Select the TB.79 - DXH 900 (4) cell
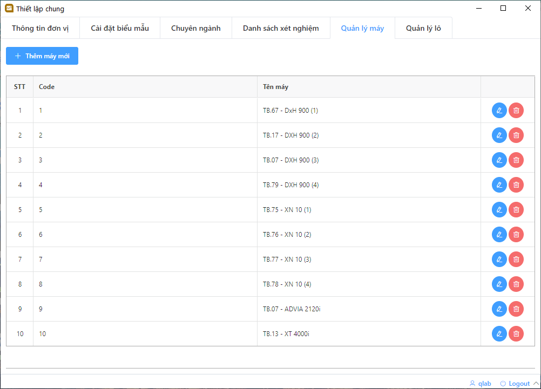Image resolution: width=541 pixels, height=389 pixels. point(369,185)
